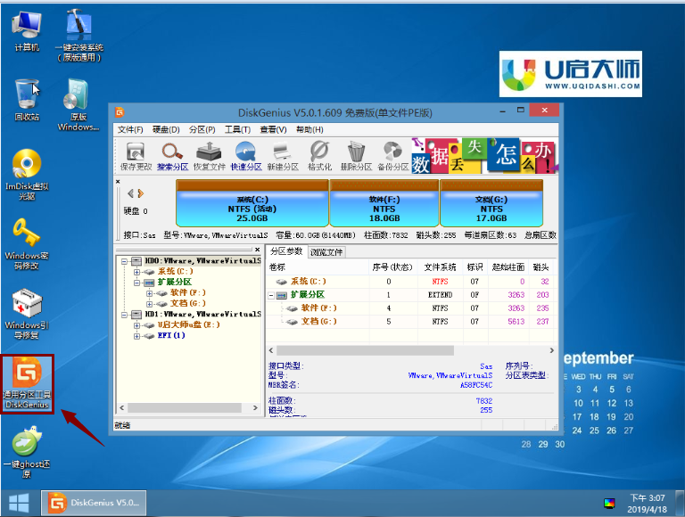685x517 pixels.
Task: Open the 恢复文件 (Recover Files) tool
Action: (209, 154)
